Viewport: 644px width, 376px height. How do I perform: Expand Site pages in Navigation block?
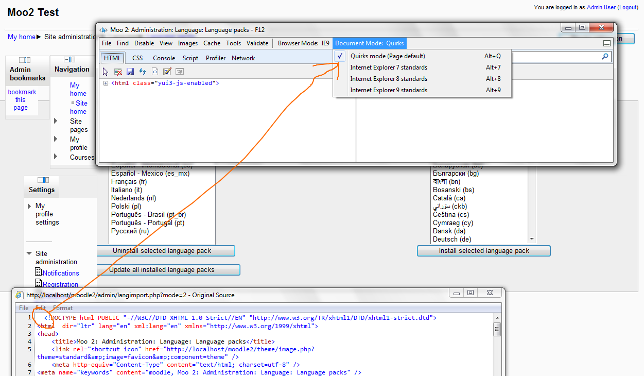(56, 121)
